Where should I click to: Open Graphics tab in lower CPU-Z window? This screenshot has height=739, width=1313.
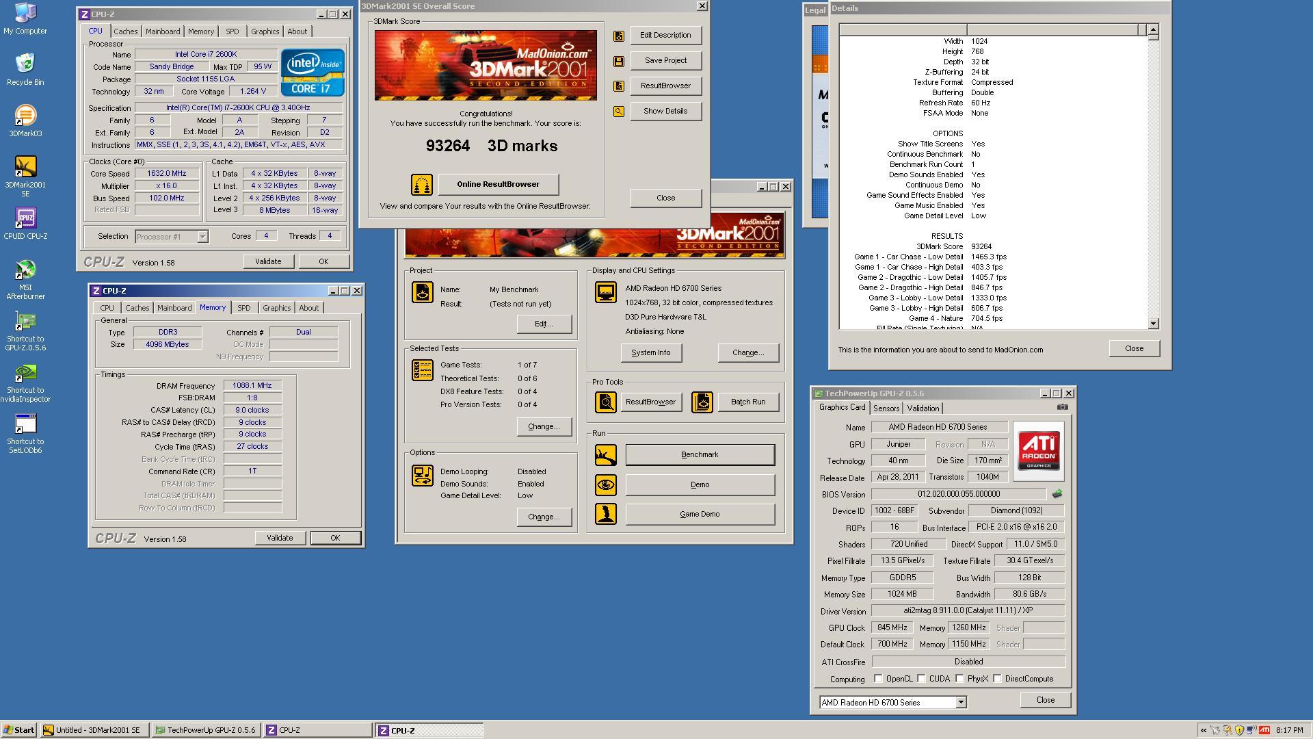276,308
